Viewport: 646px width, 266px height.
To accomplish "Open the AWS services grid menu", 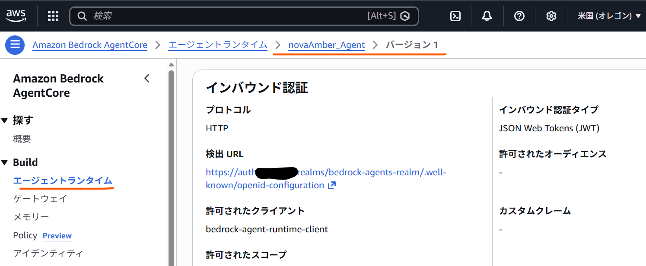I will pos(53,16).
